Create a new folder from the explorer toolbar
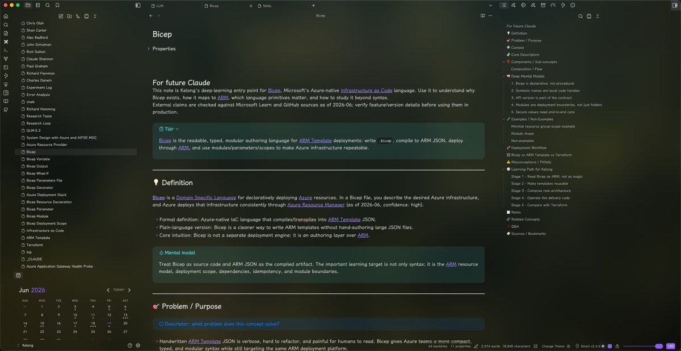The width and height of the screenshot is (681, 351). point(69,16)
